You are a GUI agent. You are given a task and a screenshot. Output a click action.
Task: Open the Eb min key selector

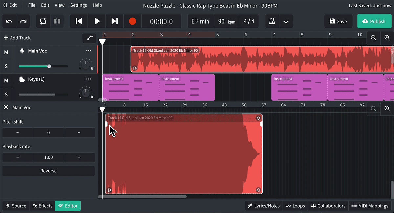pyautogui.click(x=200, y=21)
